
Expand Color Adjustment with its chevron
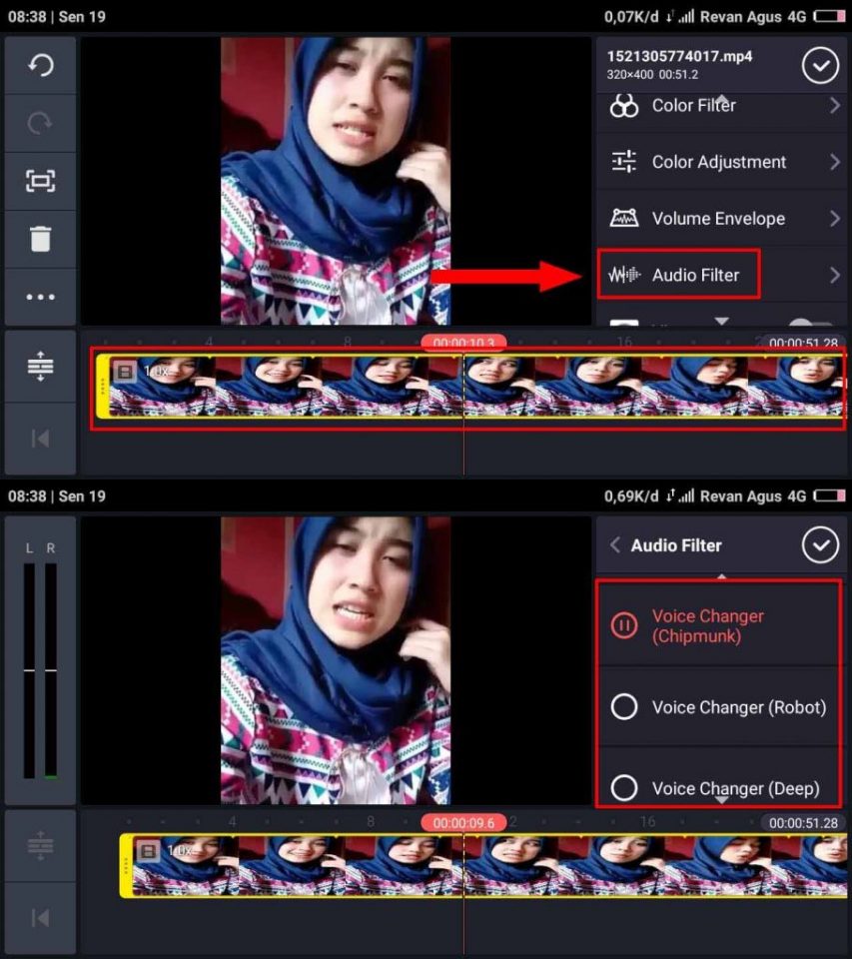(x=835, y=162)
